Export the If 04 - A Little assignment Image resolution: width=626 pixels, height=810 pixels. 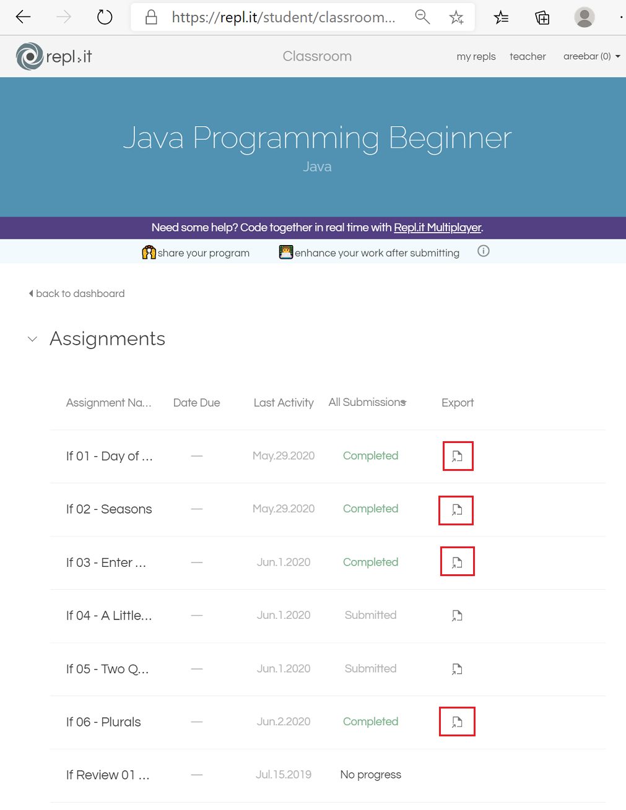(x=457, y=616)
